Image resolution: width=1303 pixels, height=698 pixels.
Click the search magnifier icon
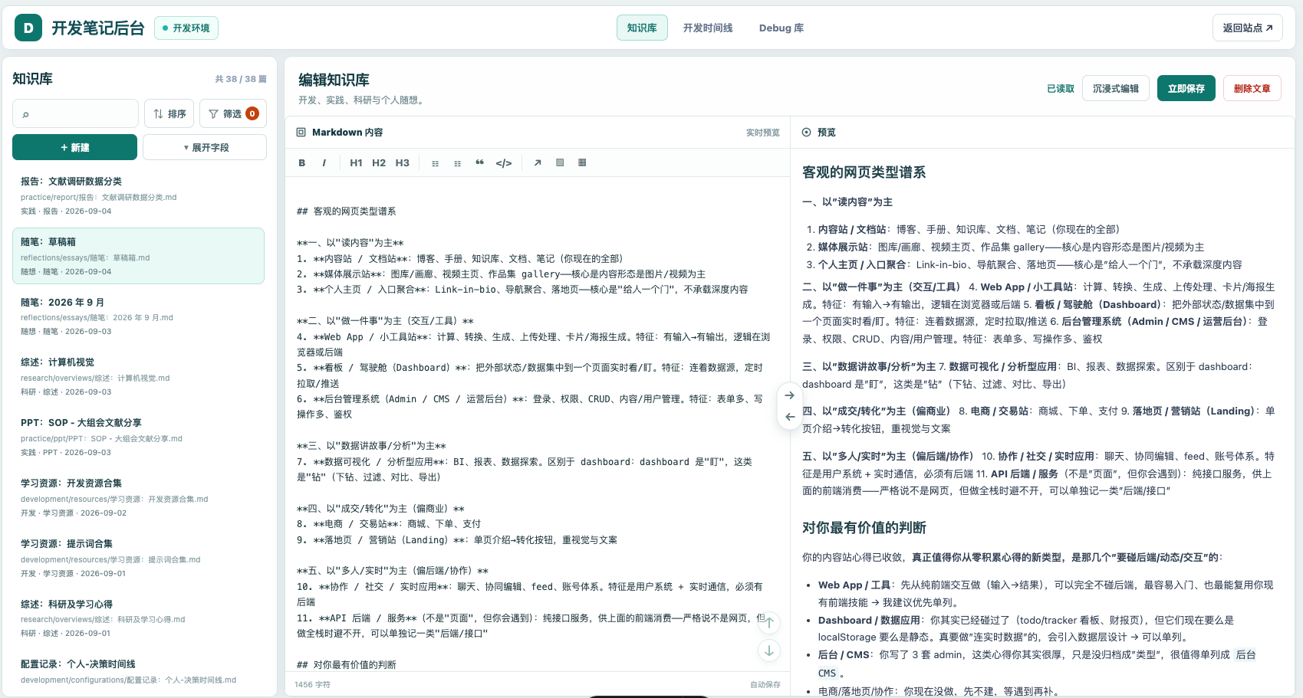tap(25, 114)
